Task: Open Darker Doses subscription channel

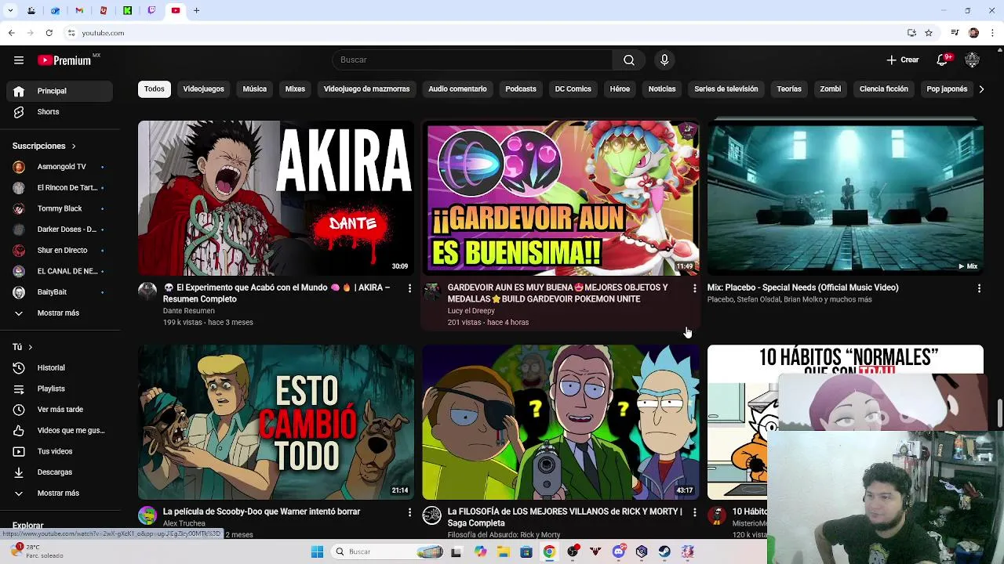Action: coord(60,230)
